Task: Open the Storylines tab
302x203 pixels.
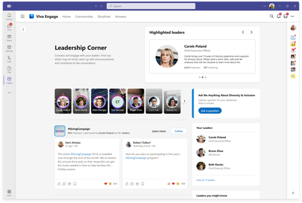Action: [x=104, y=17]
